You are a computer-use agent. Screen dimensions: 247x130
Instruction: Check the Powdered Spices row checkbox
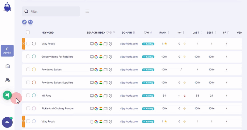tap(28, 69)
